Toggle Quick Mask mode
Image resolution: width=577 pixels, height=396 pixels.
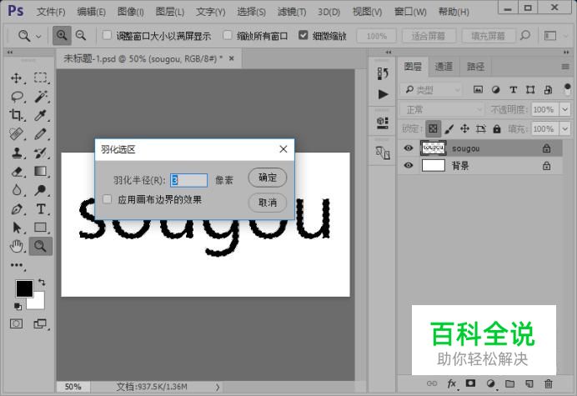click(16, 323)
